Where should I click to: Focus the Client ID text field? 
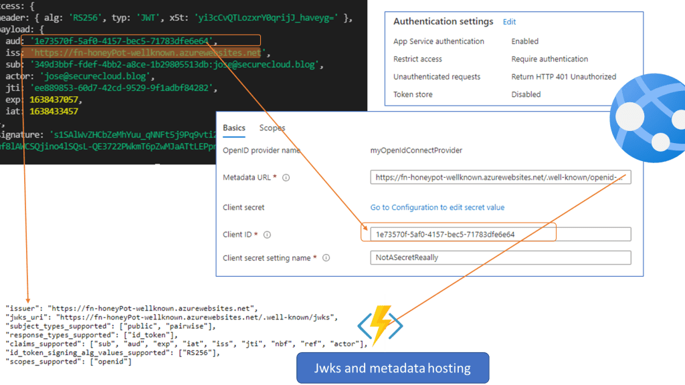pyautogui.click(x=500, y=235)
